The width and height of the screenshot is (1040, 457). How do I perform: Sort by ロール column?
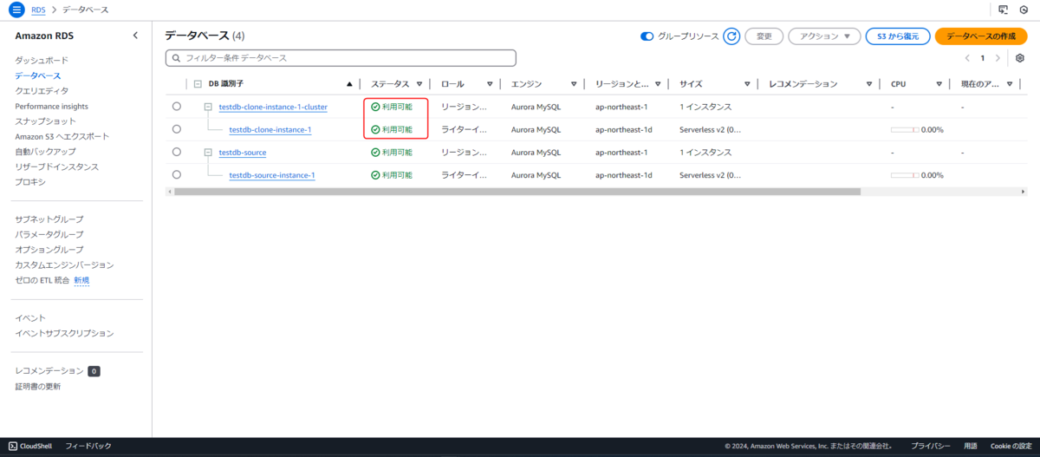(490, 84)
